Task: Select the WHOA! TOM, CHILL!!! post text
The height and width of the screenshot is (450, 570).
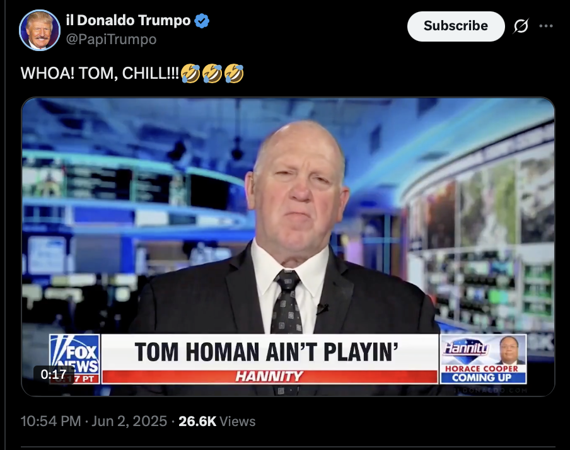Action: 100,74
